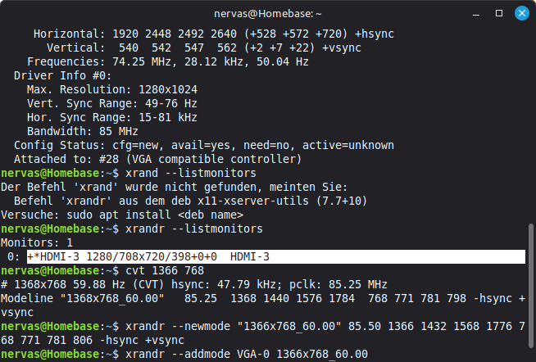Click the 'Frequencies: 74.25 MHz' line
The image size is (536, 362).
click(x=167, y=61)
